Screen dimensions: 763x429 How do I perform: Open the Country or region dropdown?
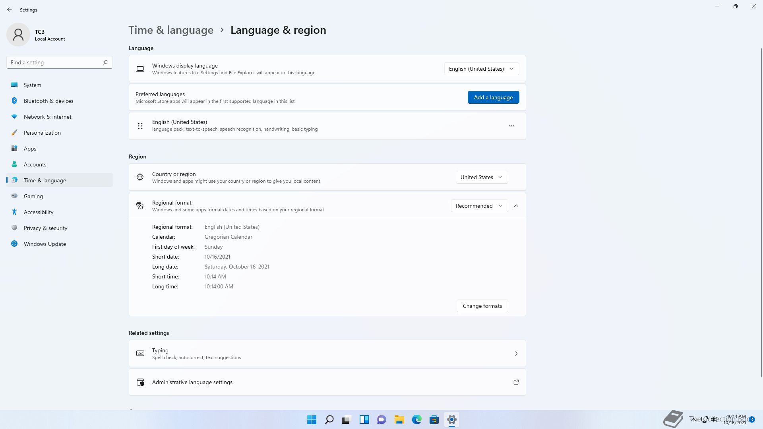point(481,177)
